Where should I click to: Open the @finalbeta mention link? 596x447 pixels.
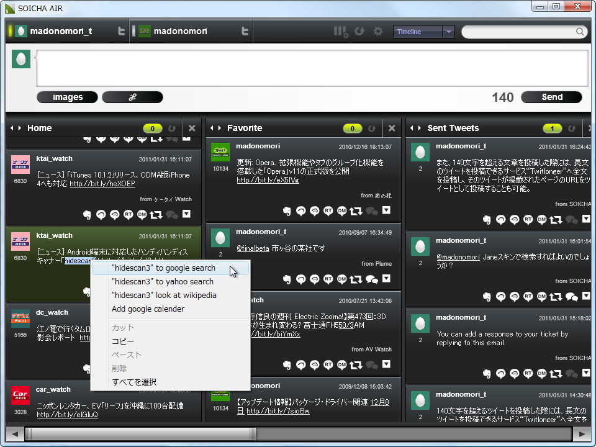[x=253, y=248]
